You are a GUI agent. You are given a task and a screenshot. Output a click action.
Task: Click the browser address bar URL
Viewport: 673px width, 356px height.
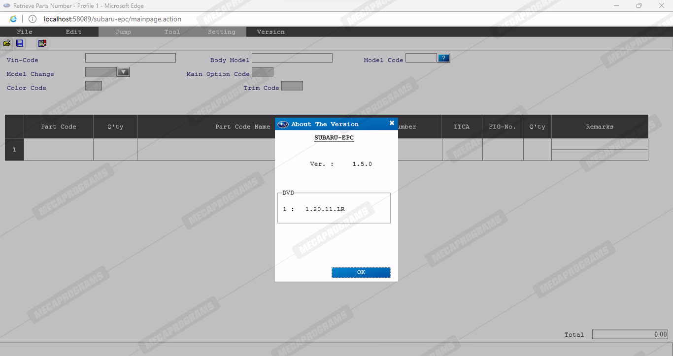pos(112,19)
